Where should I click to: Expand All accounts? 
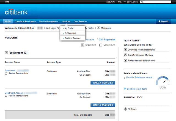click(x=82, y=45)
